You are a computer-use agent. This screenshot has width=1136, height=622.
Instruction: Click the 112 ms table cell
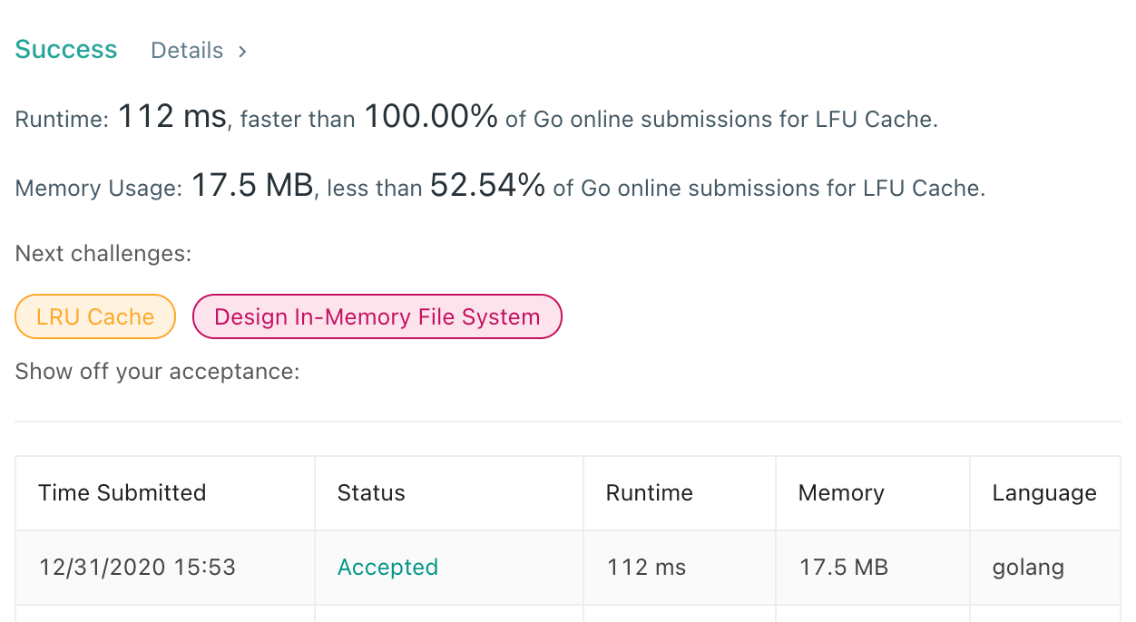click(x=647, y=568)
